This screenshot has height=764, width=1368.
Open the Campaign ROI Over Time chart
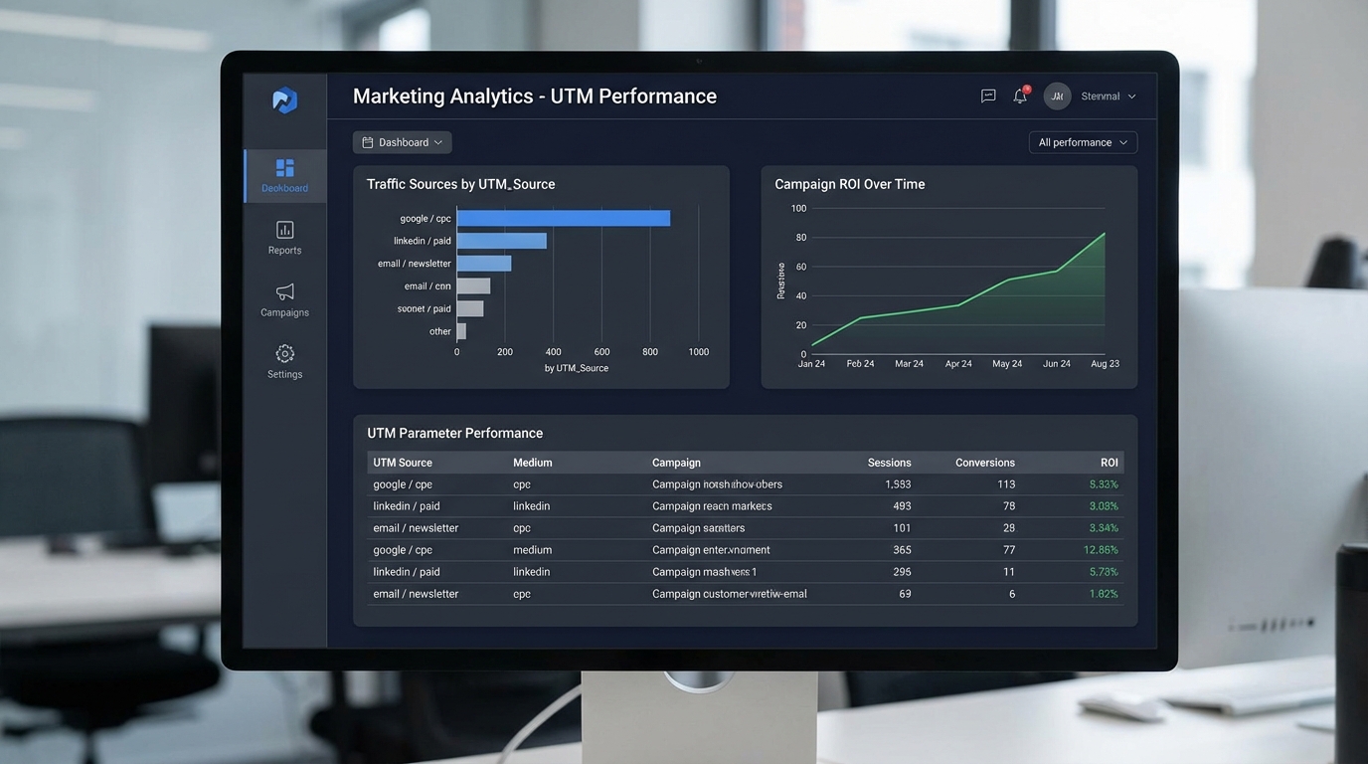tap(850, 184)
